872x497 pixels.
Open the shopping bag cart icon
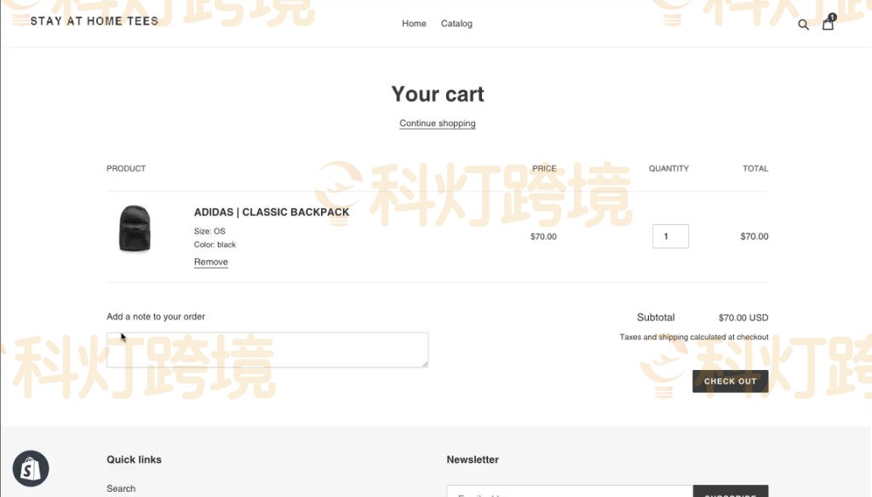coord(828,23)
